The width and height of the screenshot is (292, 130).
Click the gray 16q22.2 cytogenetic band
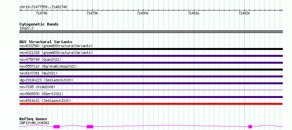[151, 32]
